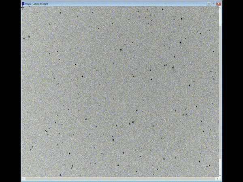Click the bright star in upper-right of image

coord(181,19)
